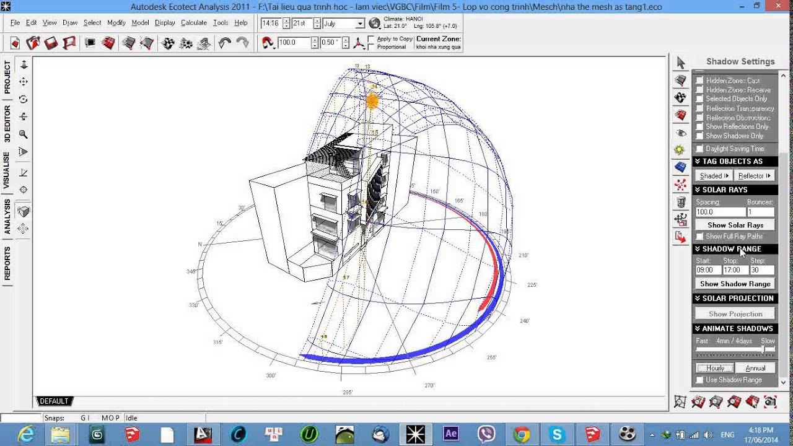793x446 pixels.
Task: Click the red magnet Snap settings icon
Action: tap(268, 43)
